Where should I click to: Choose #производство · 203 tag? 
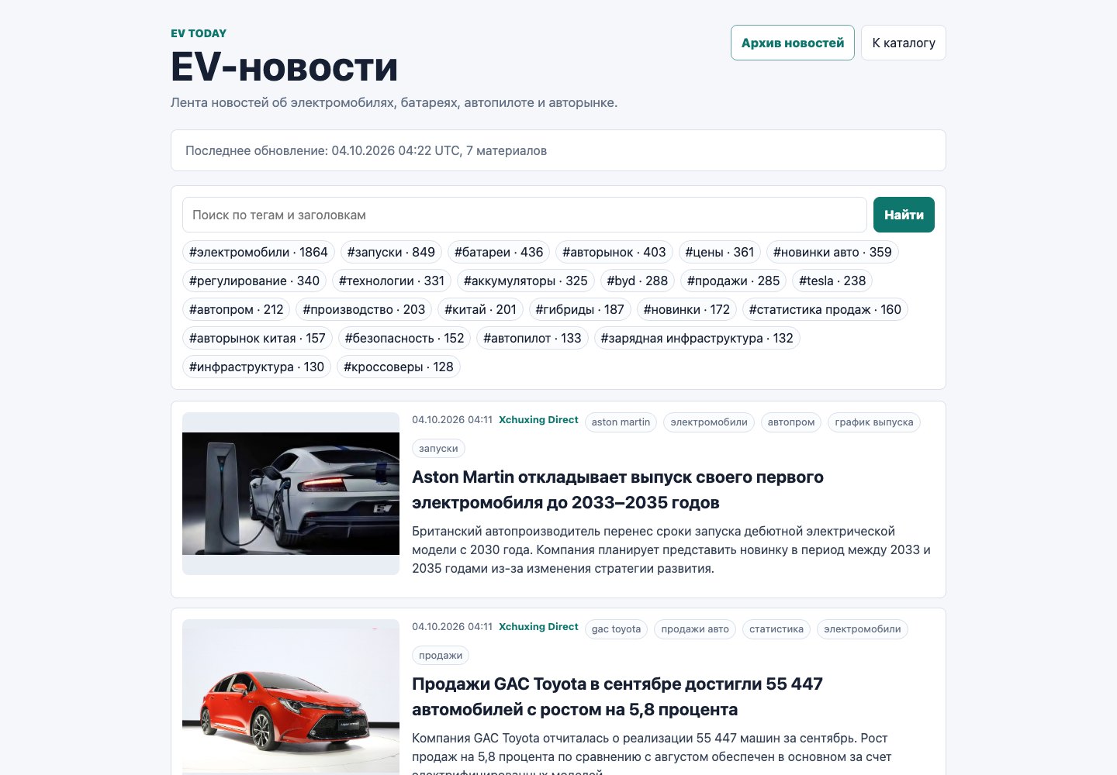click(364, 309)
